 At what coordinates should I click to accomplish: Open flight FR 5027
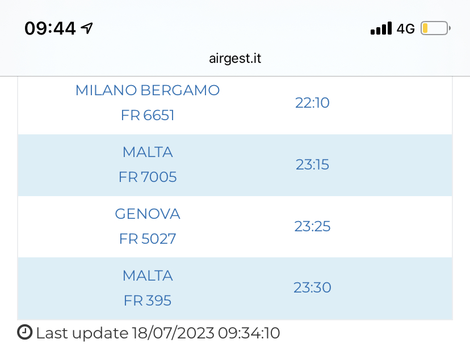[148, 239]
